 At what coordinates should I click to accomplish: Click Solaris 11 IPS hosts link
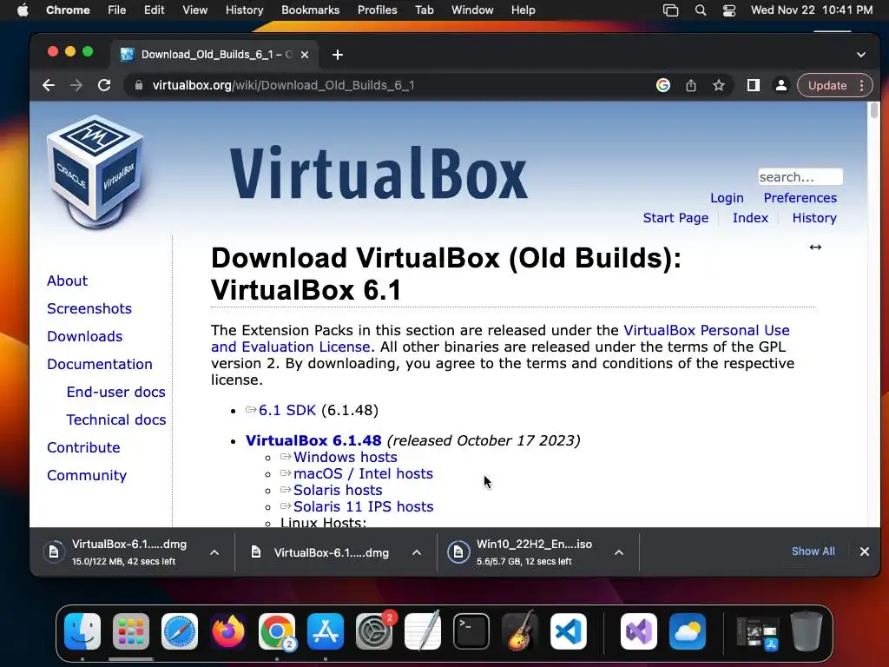point(364,506)
